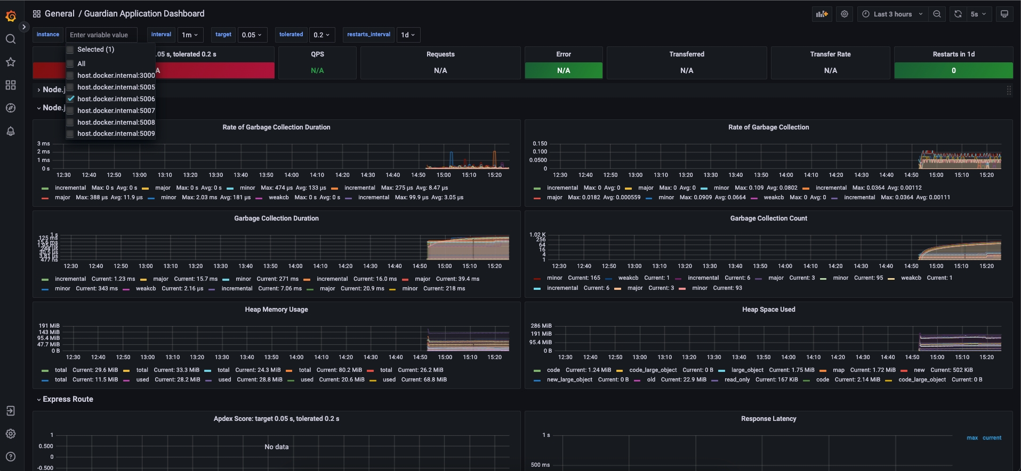Tick the All instances checkbox
Screen dimensions: 1021x471
[70, 64]
